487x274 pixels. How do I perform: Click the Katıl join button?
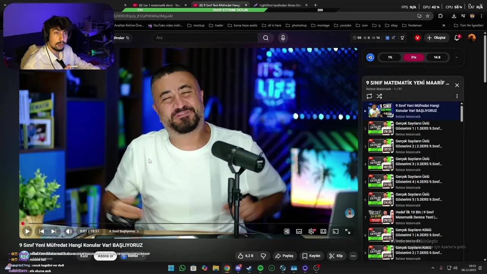click(84, 256)
